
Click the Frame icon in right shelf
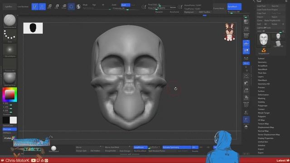(x=246, y=76)
